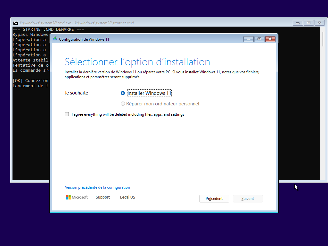Viewport: 328px width, 246px height.
Task: Choose Réparer mon ordinateur personnel option
Action: point(123,104)
